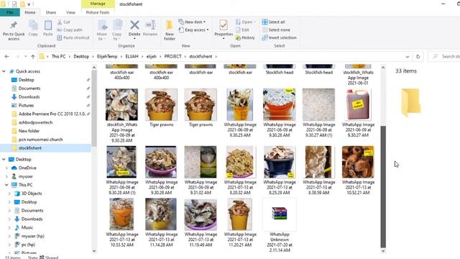This screenshot has height=259, width=460.
Task: Switch to the View ribbon tab
Action: click(70, 12)
